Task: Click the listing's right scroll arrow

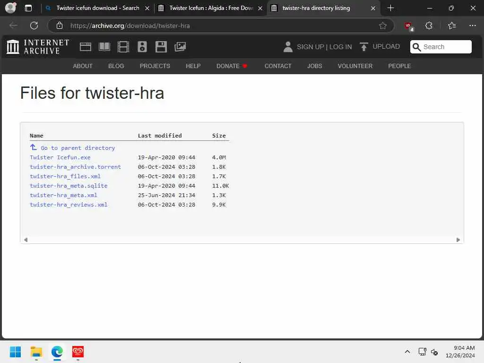Action: [458, 240]
